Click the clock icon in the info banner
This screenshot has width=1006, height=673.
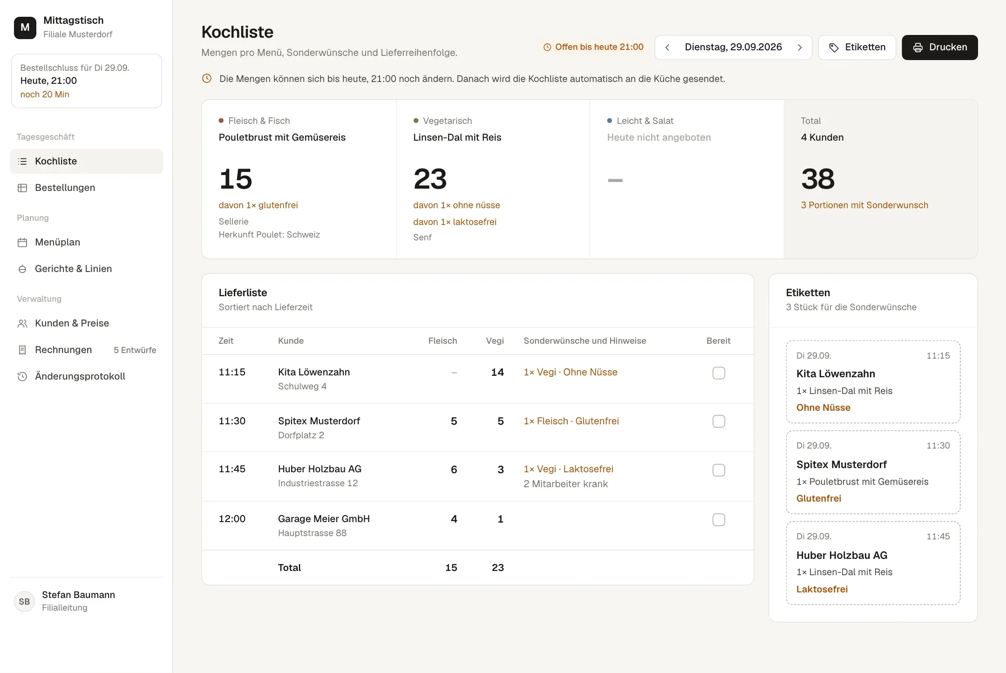207,78
